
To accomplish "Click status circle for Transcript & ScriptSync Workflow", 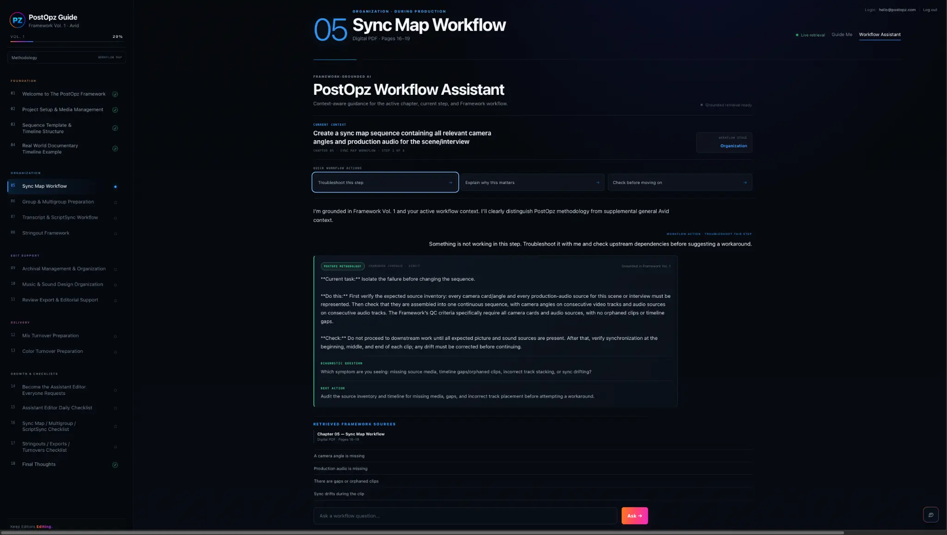I will click(115, 218).
